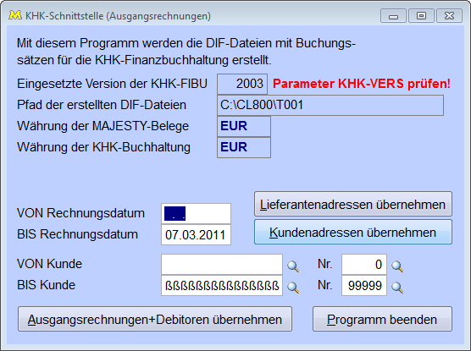The width and height of the screenshot is (471, 351).
Task: Click the window title KHK-Schnittstelle (Ausgangsrechnungen)
Action: [x=118, y=16]
